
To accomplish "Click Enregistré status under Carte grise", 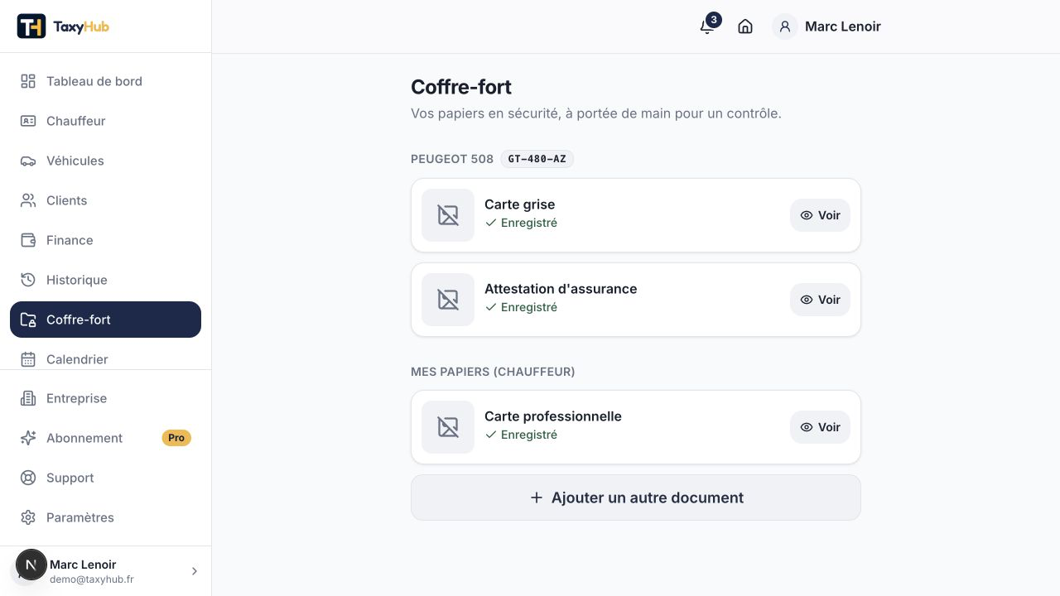I will pyautogui.click(x=521, y=223).
